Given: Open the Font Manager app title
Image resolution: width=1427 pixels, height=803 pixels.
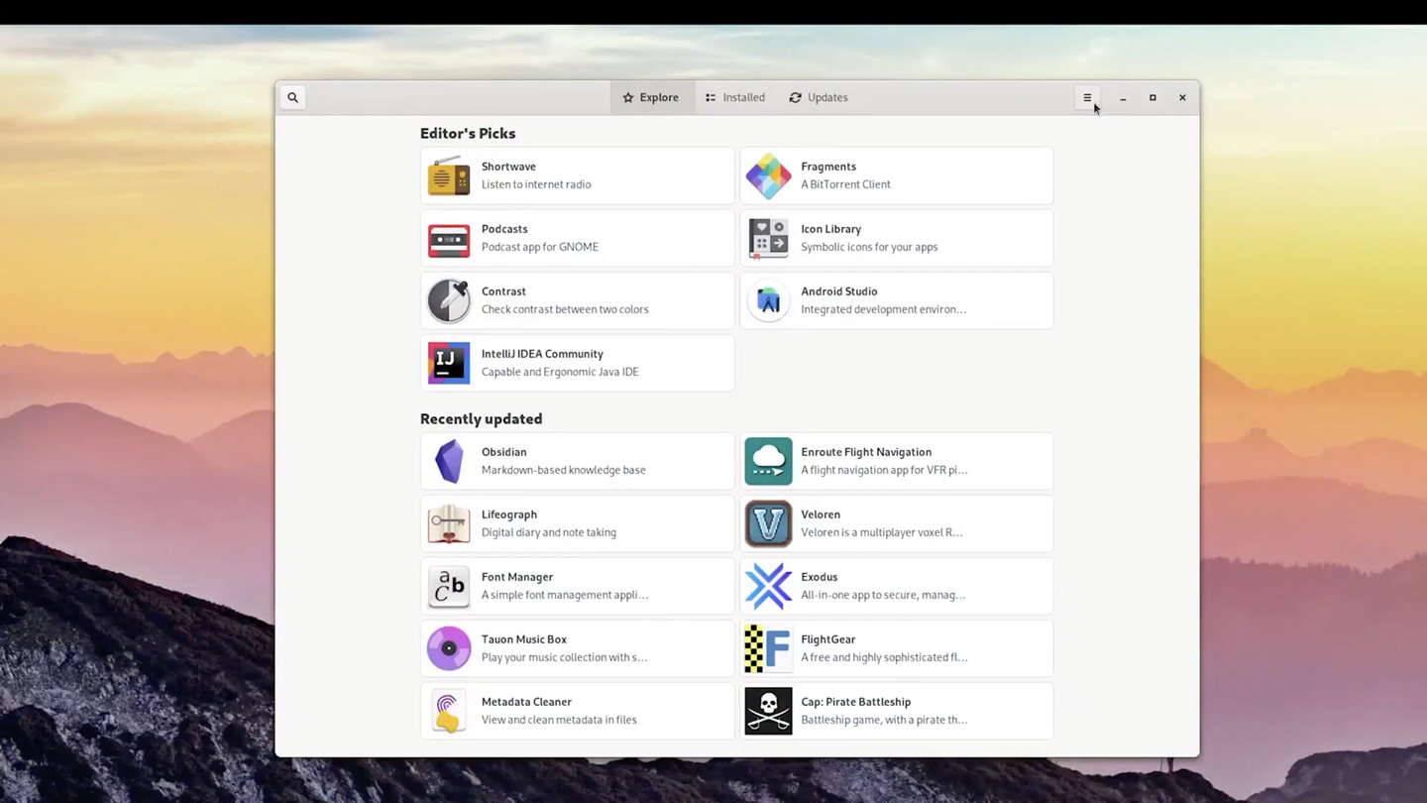Looking at the screenshot, I should click(517, 577).
